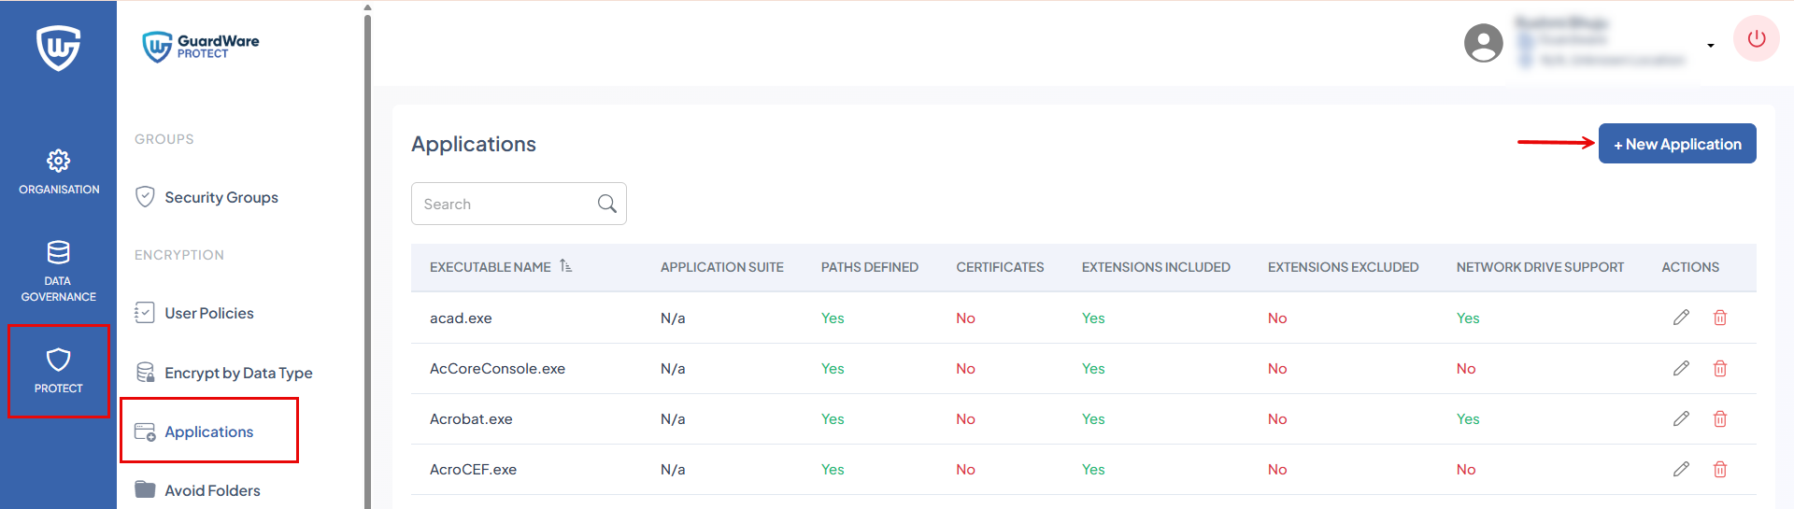Sort by Executable Name column arrow
The width and height of the screenshot is (1794, 509).
(x=565, y=266)
